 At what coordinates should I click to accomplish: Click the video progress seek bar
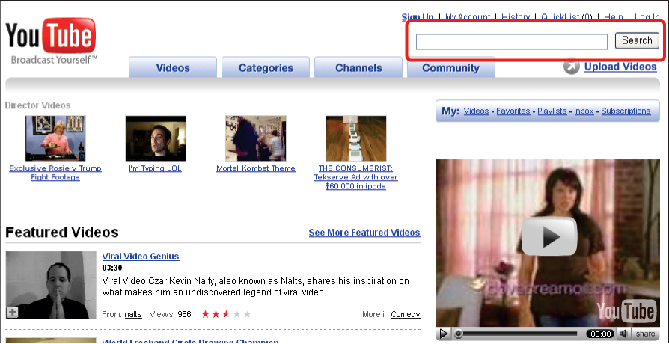pos(517,334)
